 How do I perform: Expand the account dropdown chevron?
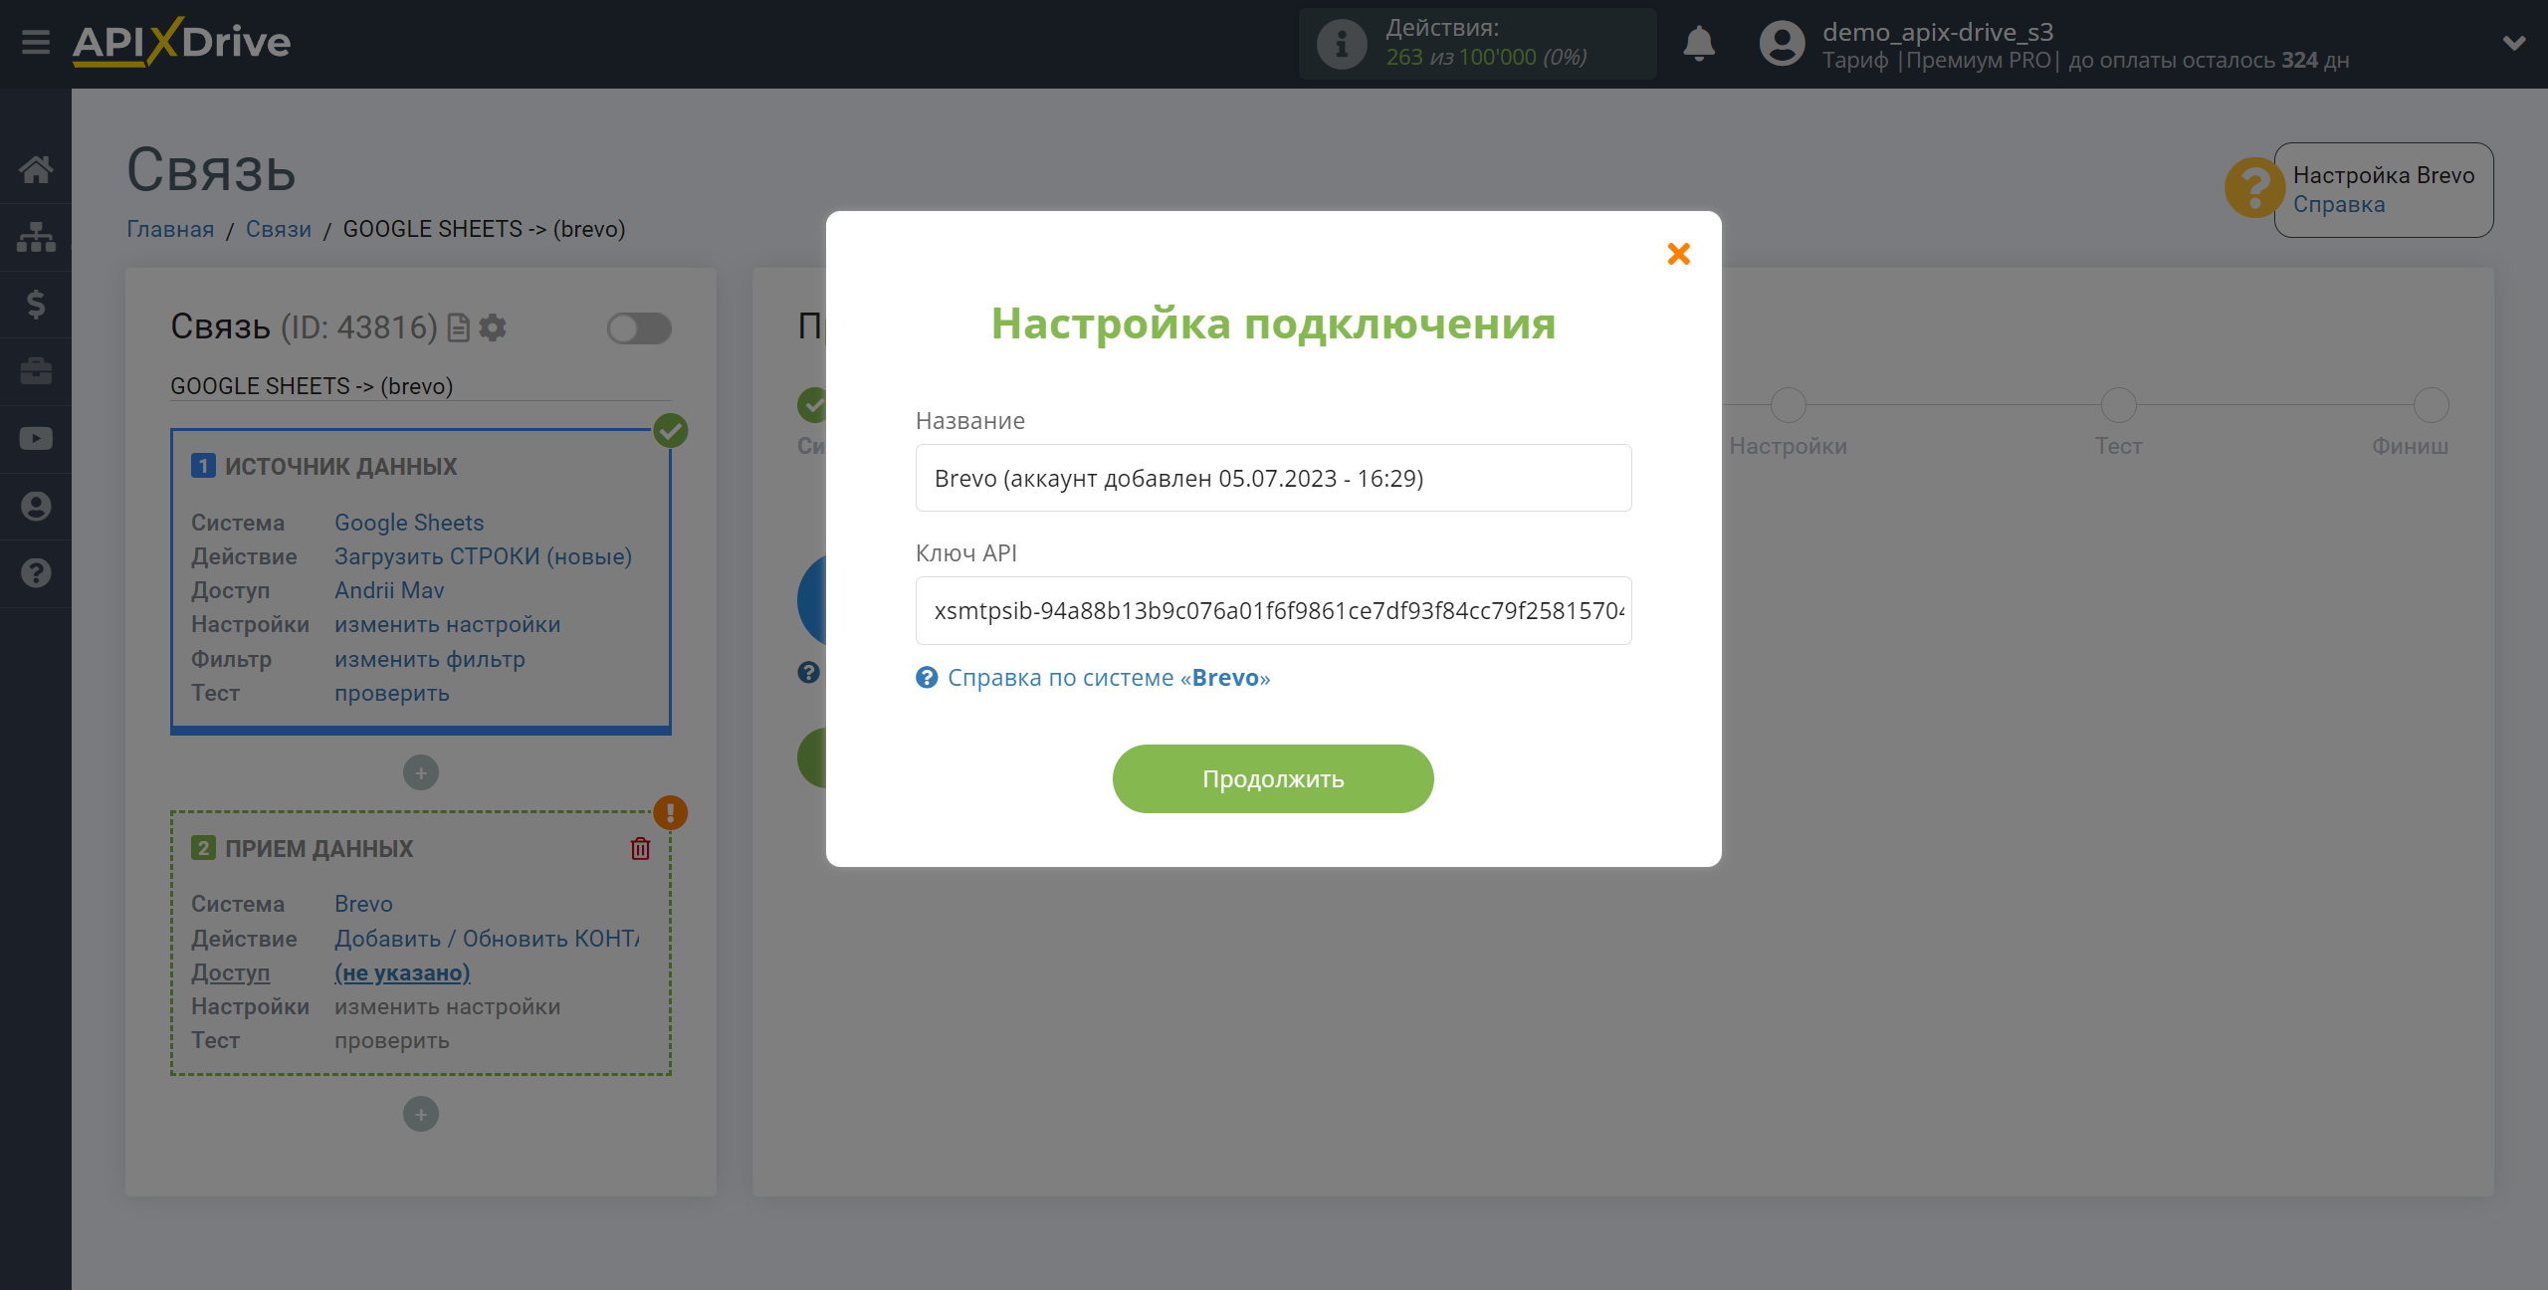[x=2514, y=44]
